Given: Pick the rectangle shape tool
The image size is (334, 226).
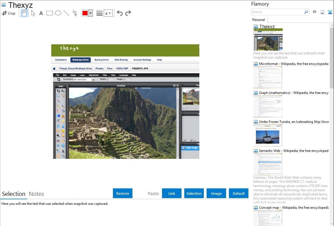Looking at the screenshot, I should pyautogui.click(x=49, y=13).
